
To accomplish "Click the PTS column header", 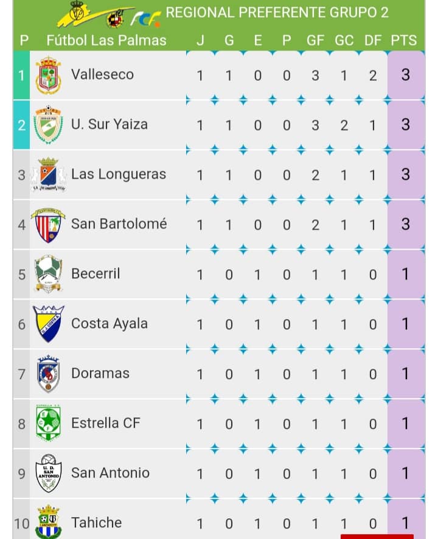I will pyautogui.click(x=403, y=40).
